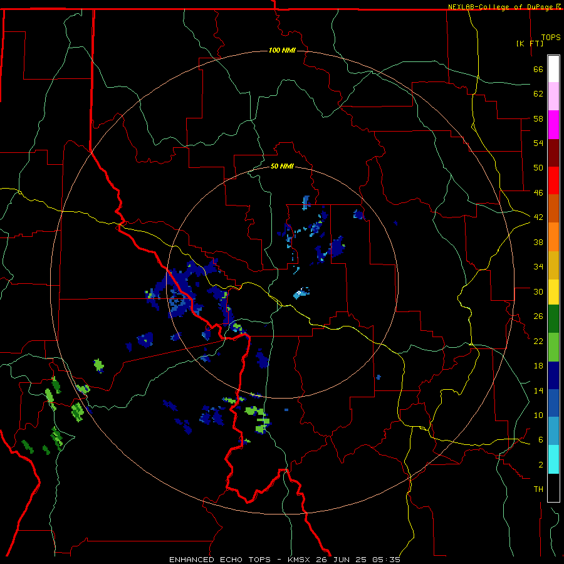Select the dark red legend color band
564x564 pixels.
[x=553, y=152]
